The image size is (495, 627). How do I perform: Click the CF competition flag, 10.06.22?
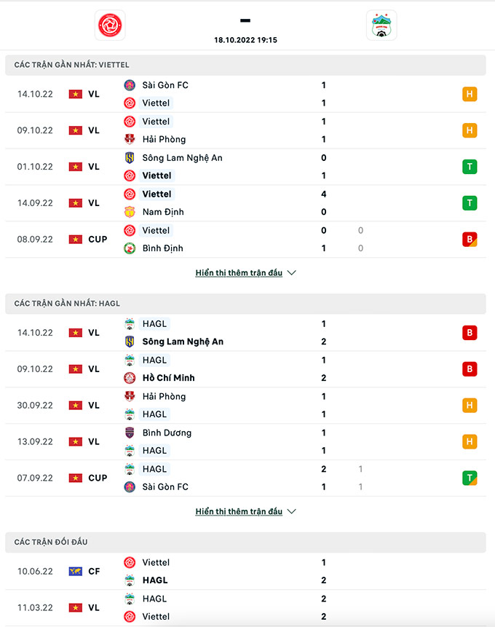tap(75, 572)
